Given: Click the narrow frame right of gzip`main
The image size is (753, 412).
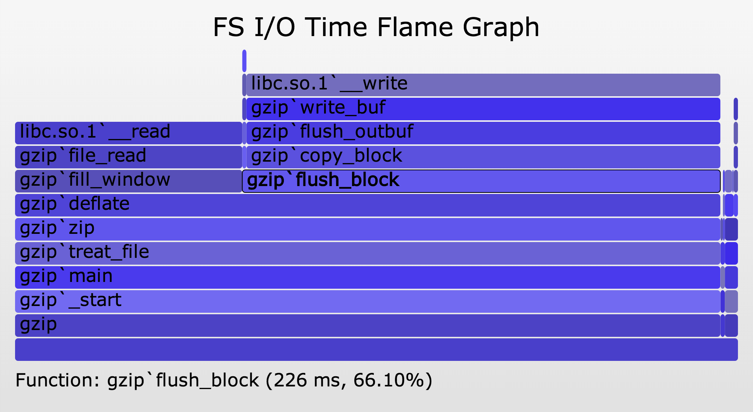Looking at the screenshot, I should click(731, 277).
